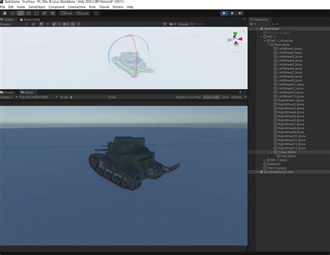330x255 pixels.
Task: Toggle Maximize On Play
Action: coord(188,97)
